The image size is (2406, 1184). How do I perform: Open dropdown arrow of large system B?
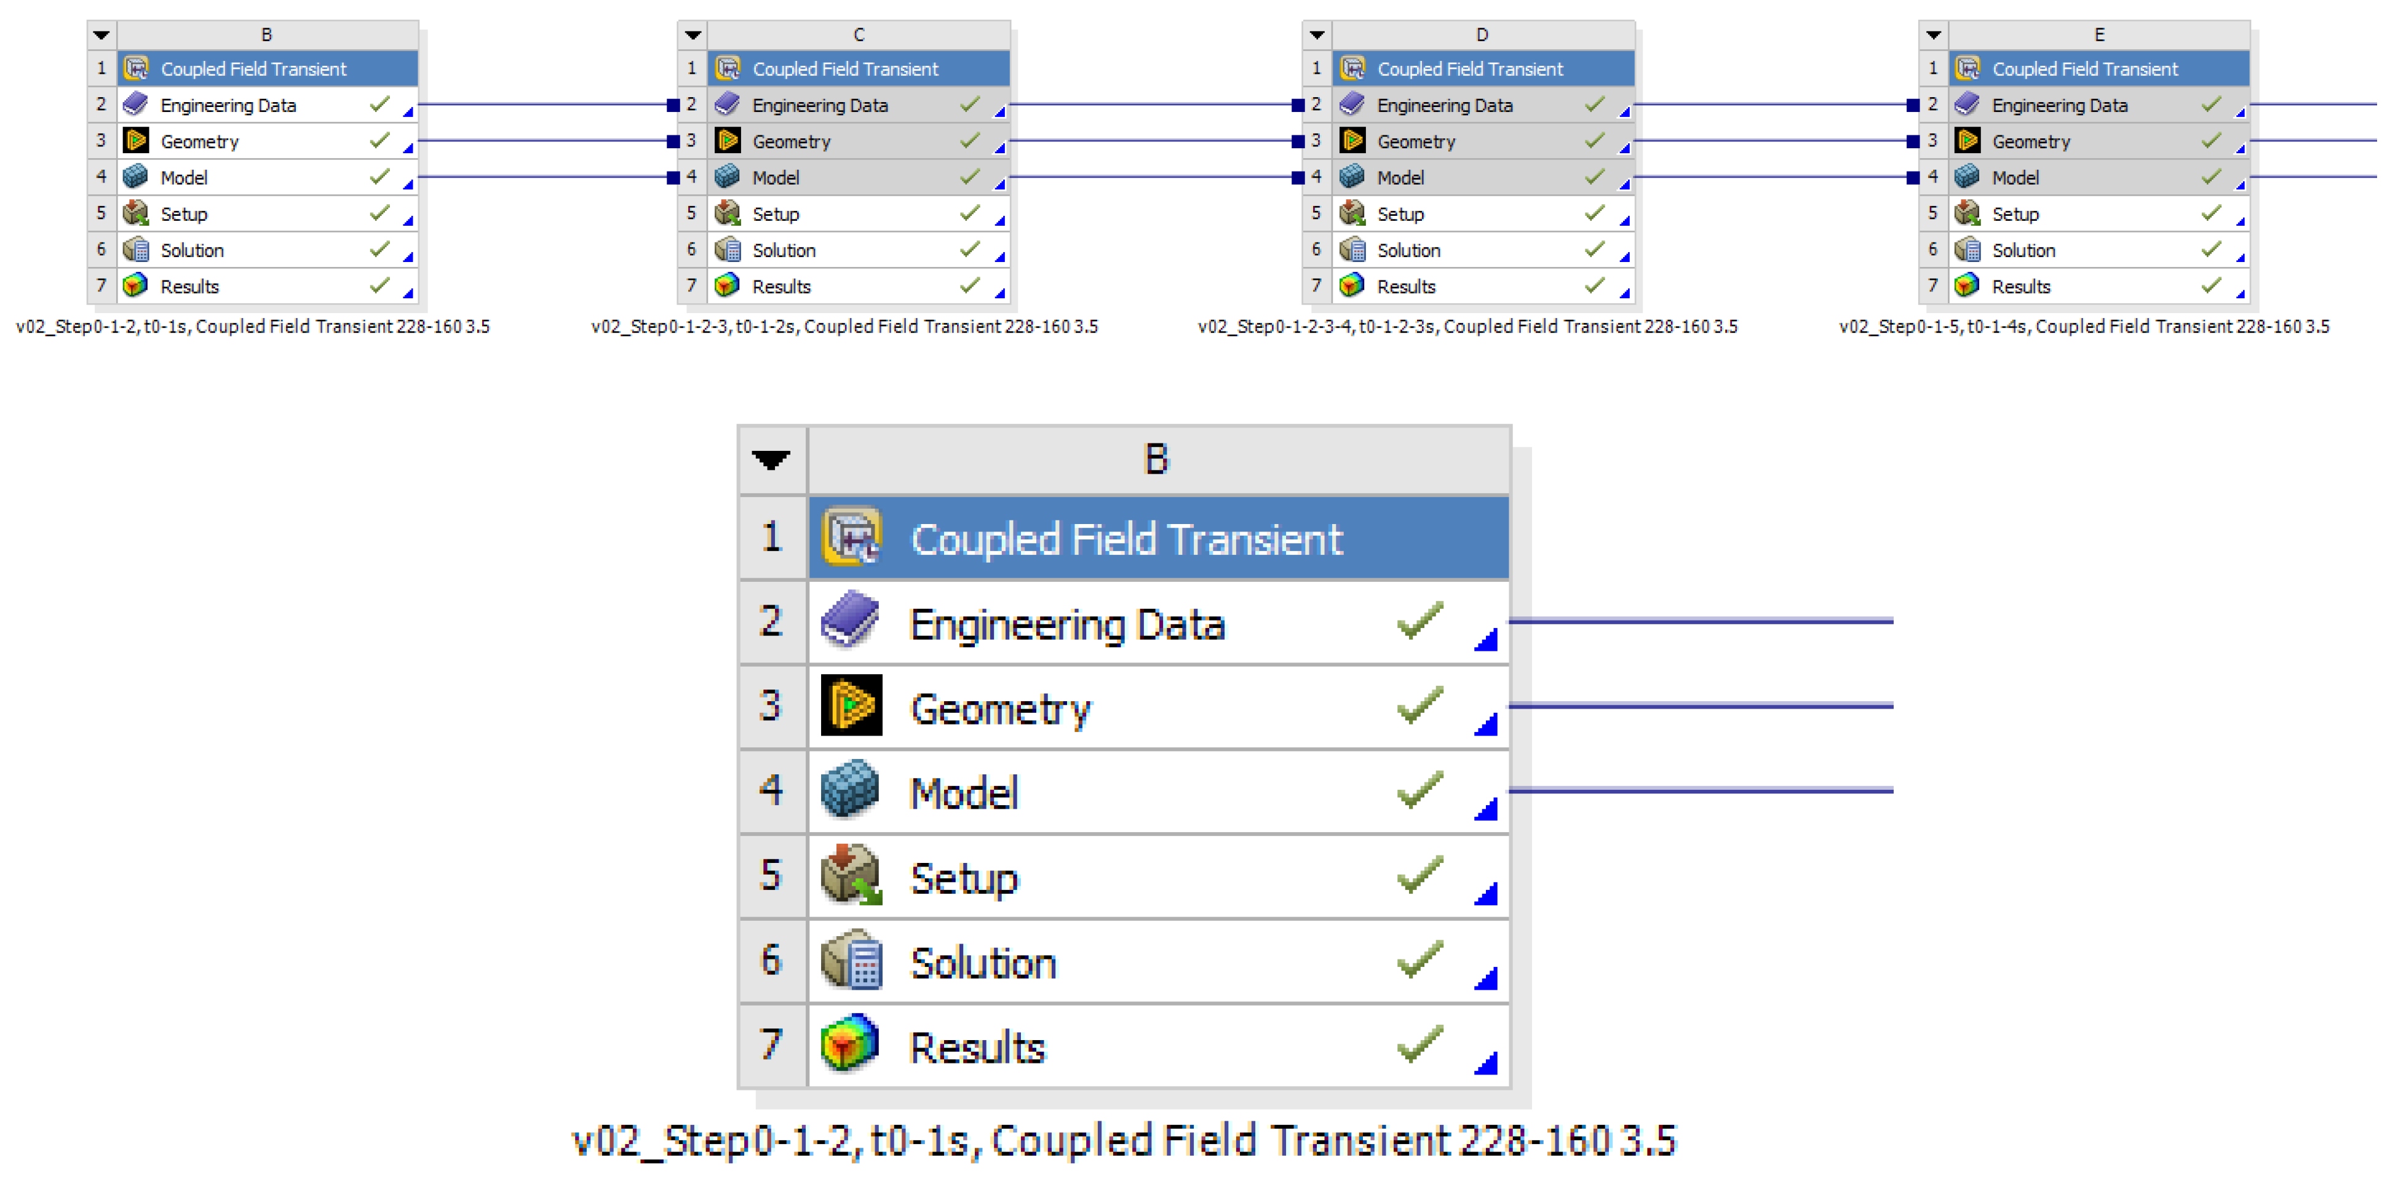click(x=771, y=459)
